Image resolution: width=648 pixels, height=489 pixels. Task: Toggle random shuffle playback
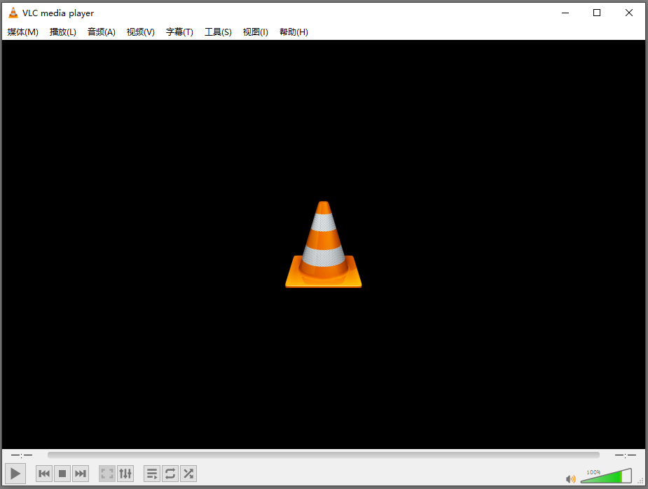pyautogui.click(x=188, y=474)
